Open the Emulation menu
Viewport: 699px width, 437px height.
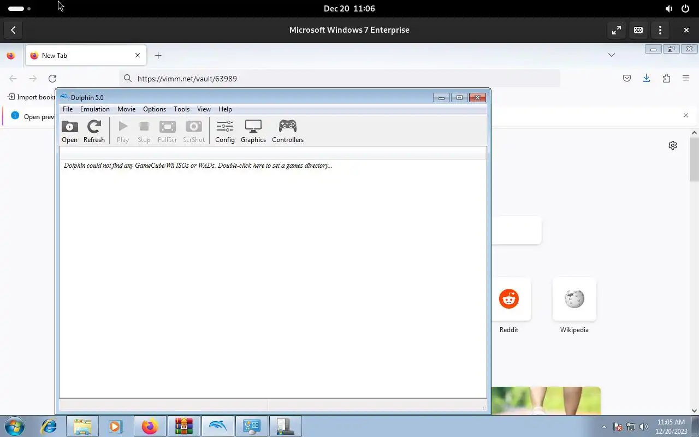coord(95,109)
